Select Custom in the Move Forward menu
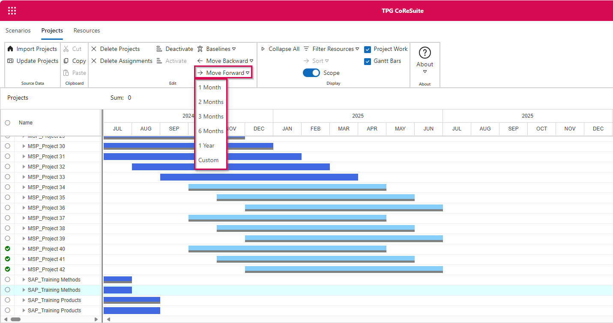613x323 pixels. (x=209, y=160)
